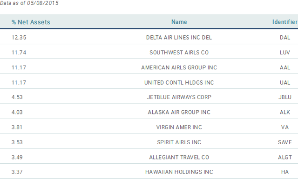Click the JBLU ticker identifier
298x180 pixels.
(285, 97)
